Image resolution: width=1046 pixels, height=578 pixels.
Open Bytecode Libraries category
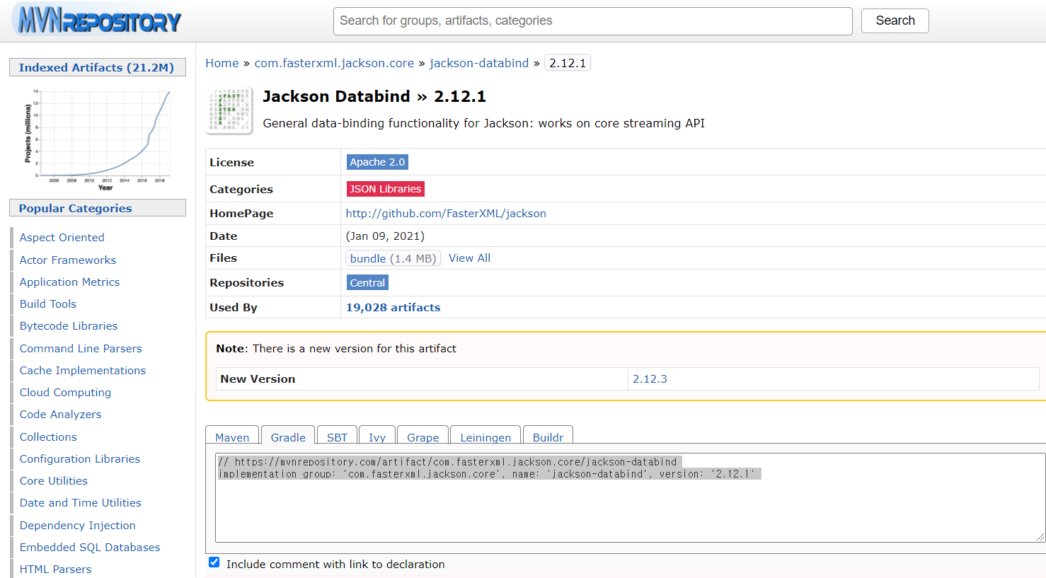coord(69,325)
